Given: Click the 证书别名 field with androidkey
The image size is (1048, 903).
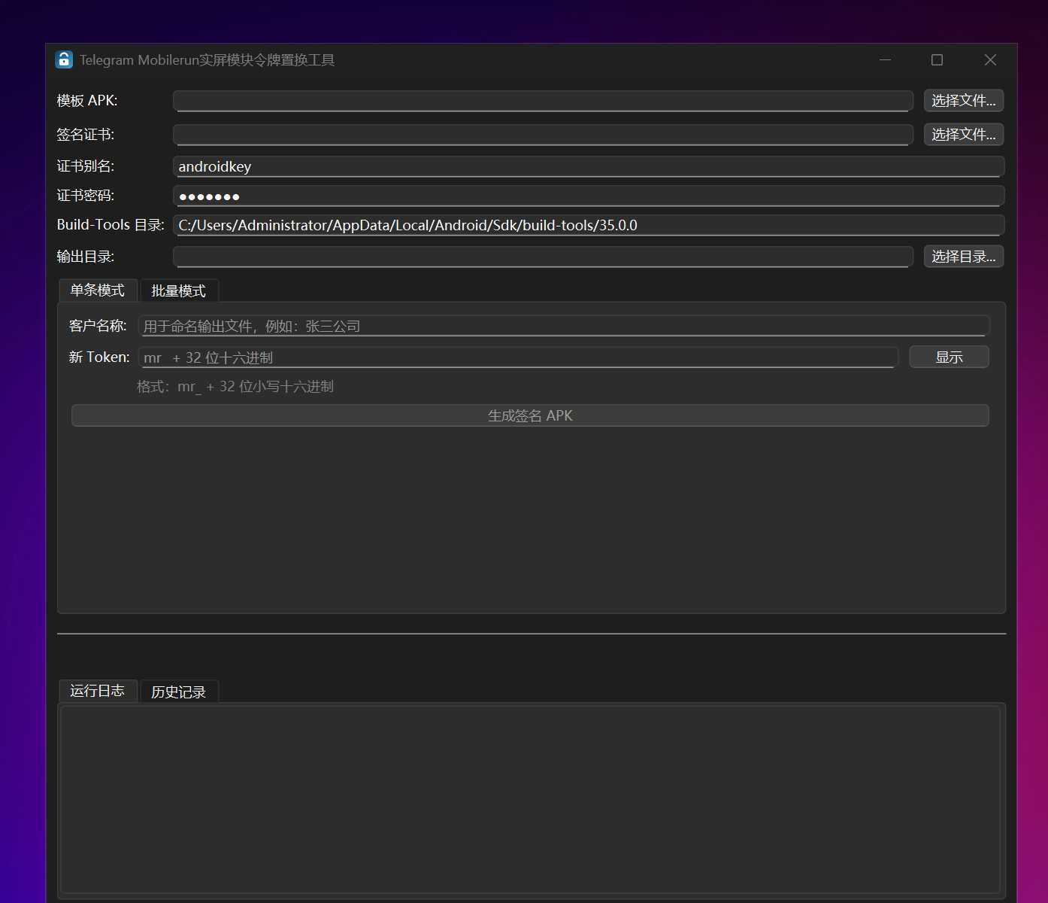Looking at the screenshot, I should [x=589, y=166].
